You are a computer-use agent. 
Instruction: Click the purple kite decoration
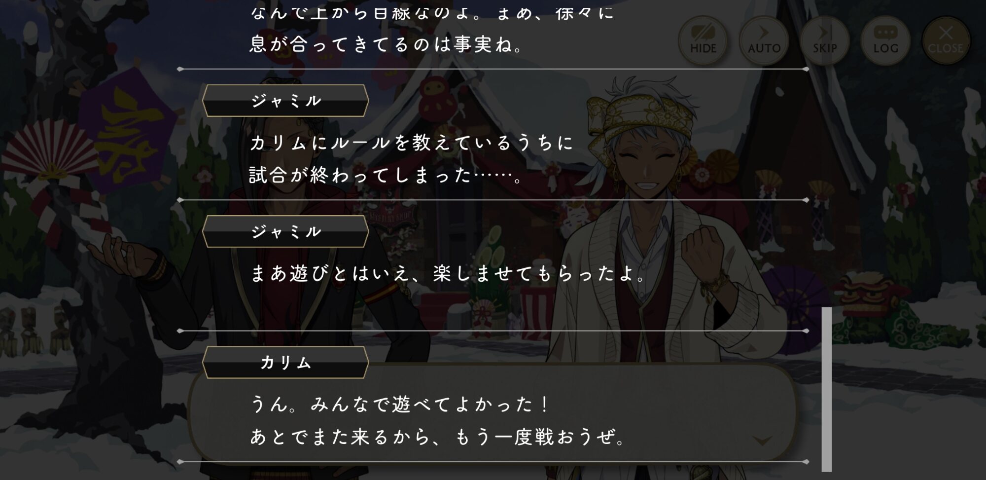[129, 129]
